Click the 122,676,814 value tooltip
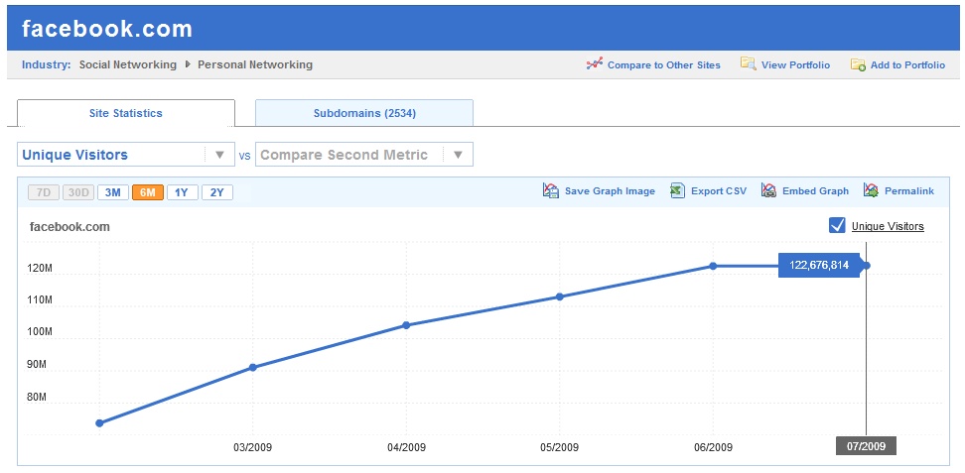 [x=818, y=265]
